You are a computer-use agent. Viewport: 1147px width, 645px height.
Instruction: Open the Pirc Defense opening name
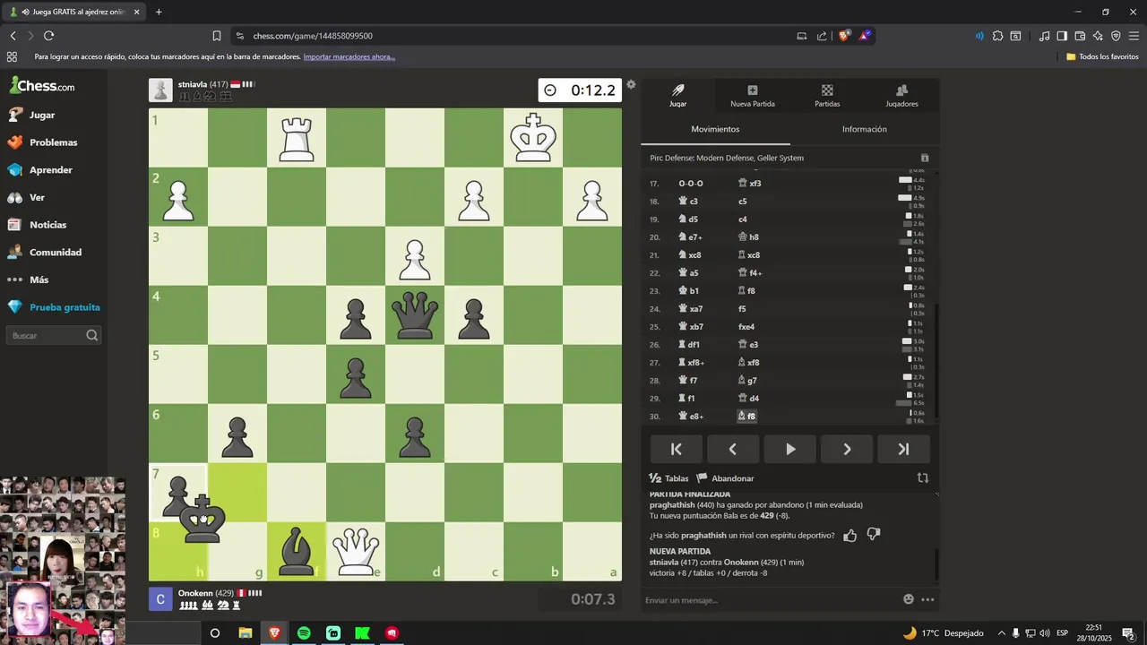click(x=727, y=158)
